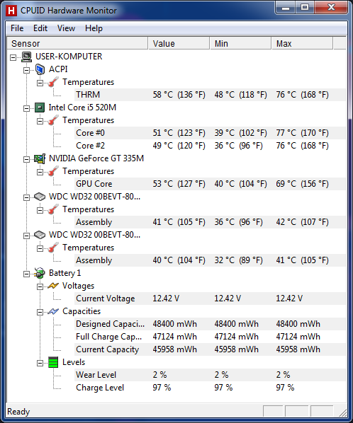Click the Sensor column header
The image size is (353, 423).
click(x=77, y=43)
